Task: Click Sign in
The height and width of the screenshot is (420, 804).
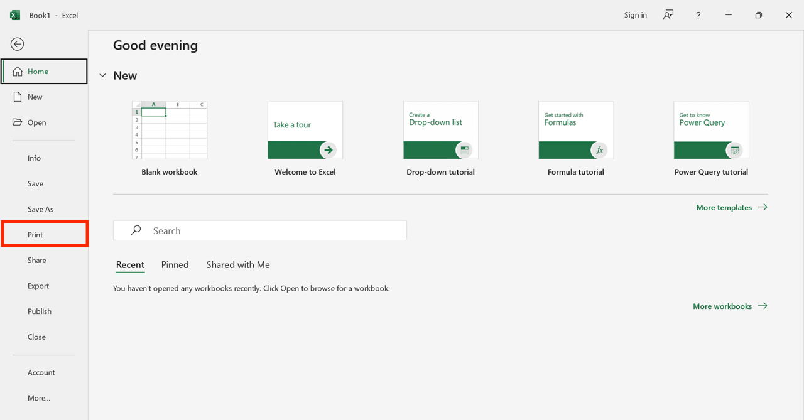Action: 635,15
